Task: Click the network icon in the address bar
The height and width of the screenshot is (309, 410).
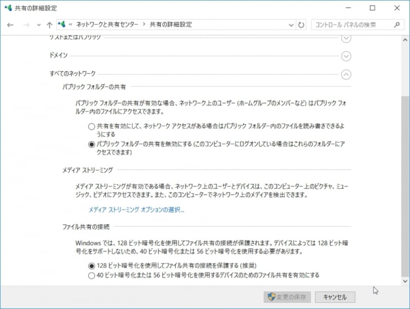Action: 63,24
